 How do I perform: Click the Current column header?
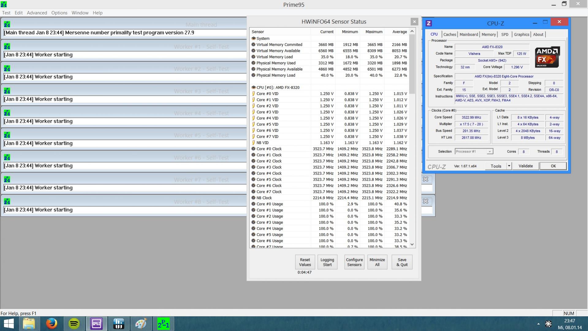click(323, 32)
